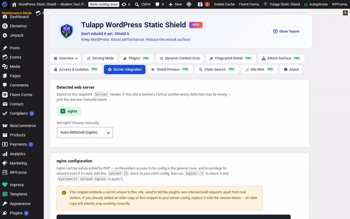Click the Show Teaser button
Viewport: 350px width, 219px height.
pyautogui.click(x=287, y=31)
